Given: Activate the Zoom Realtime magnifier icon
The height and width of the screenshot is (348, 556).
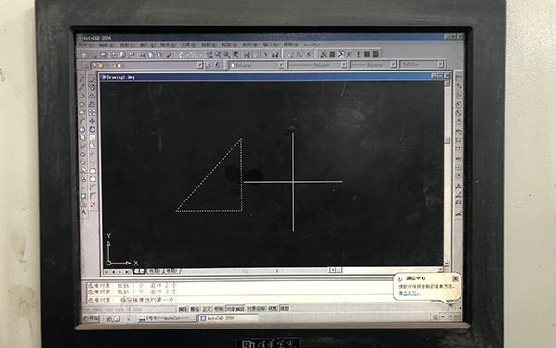Looking at the screenshot, I should click(218, 55).
